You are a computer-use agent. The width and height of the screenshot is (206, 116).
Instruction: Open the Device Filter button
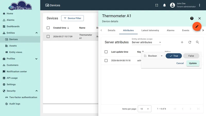72,18
